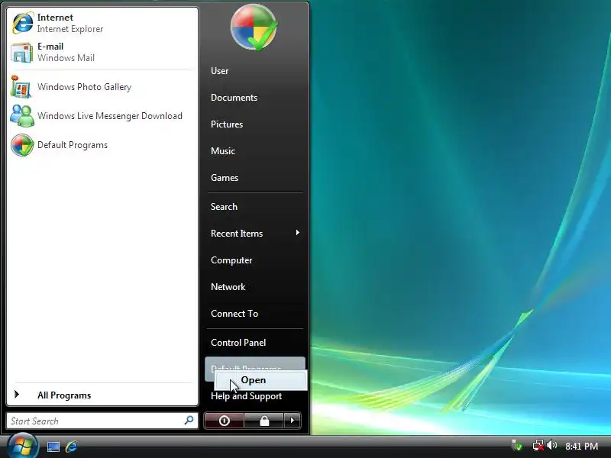Open Network from the Start menu

point(228,287)
